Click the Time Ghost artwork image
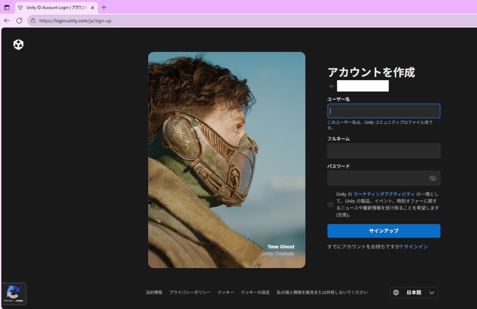The height and width of the screenshot is (309, 477). coord(227,160)
